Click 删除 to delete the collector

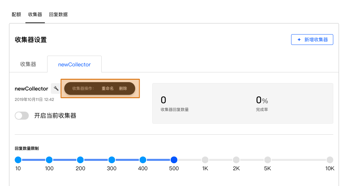123,88
